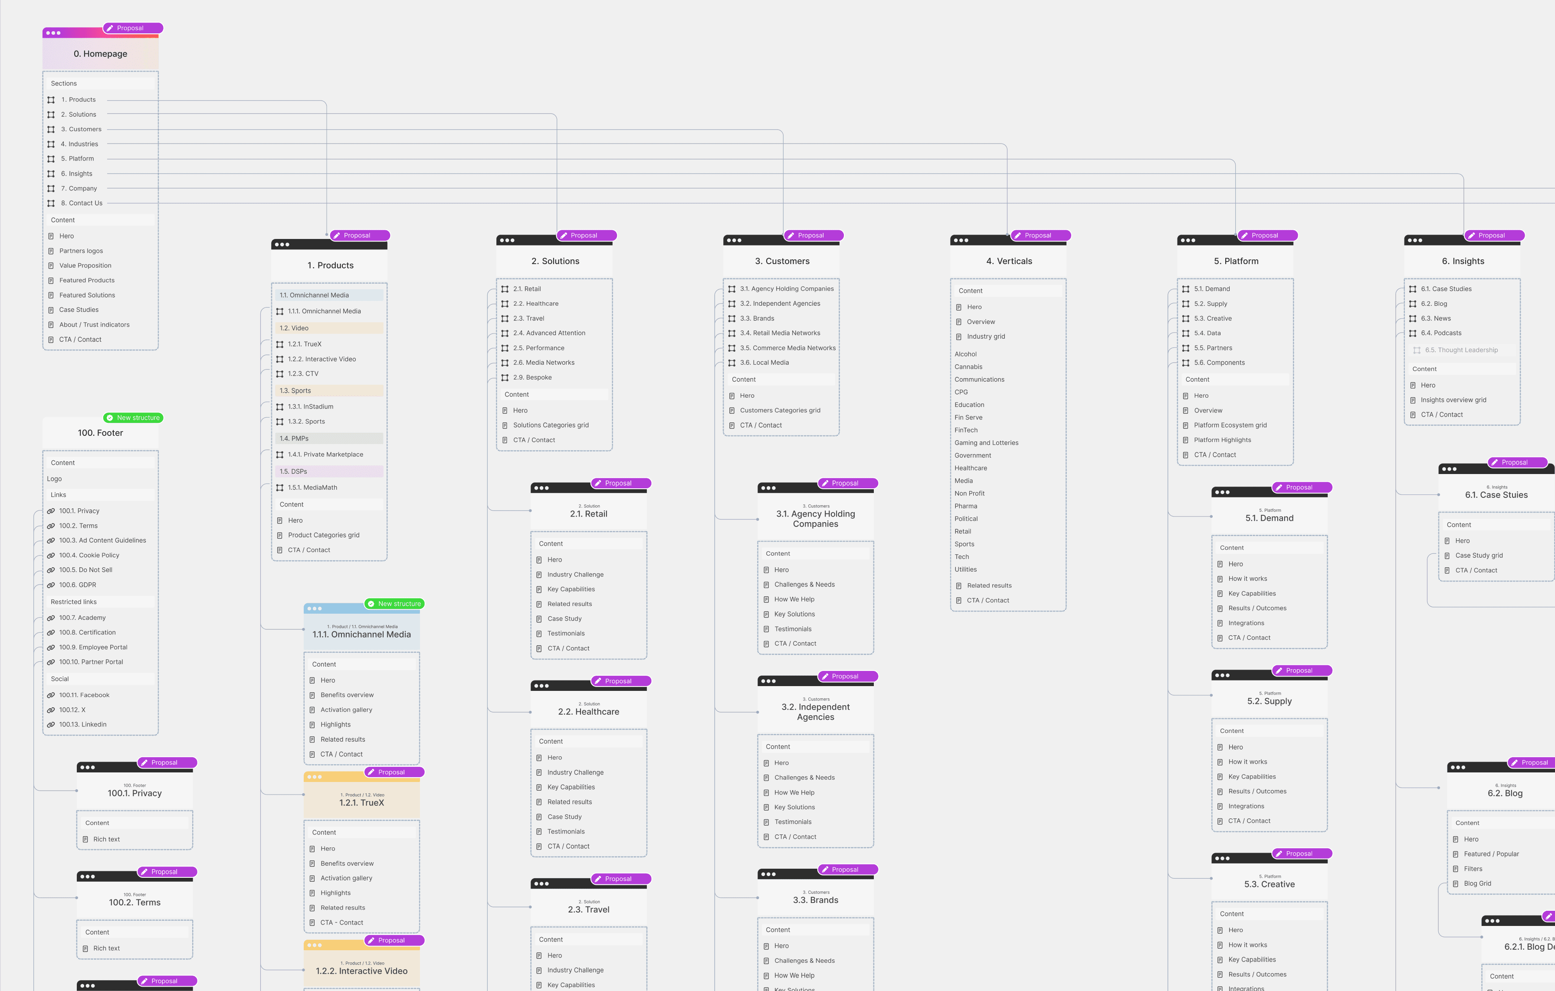Click 3.5. Commerce Media Networks item
Viewport: 1555px width, 991px height.
click(x=787, y=348)
